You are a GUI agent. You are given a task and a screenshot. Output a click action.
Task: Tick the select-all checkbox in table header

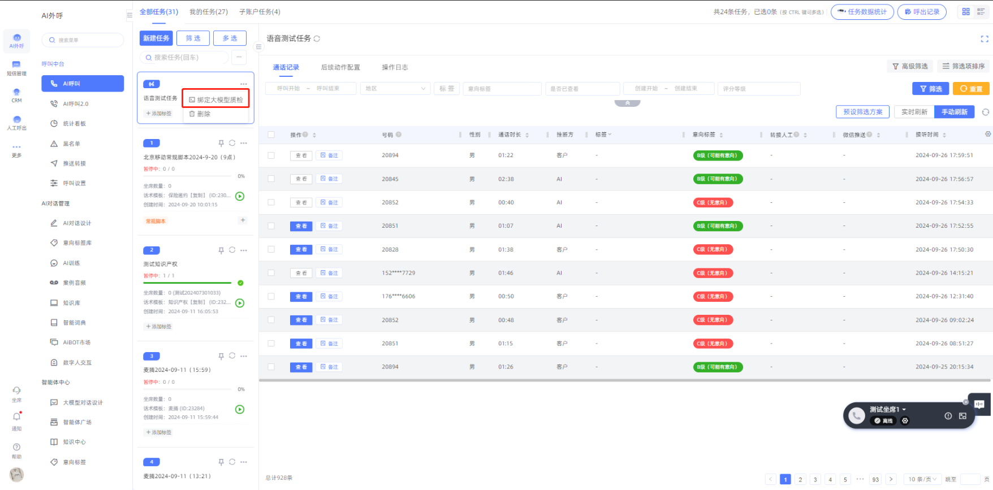(271, 135)
